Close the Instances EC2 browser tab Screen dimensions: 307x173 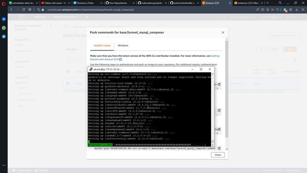tap(262, 3)
